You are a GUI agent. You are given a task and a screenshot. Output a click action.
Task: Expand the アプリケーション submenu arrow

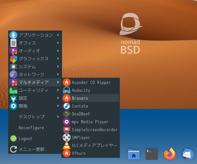click(58, 35)
